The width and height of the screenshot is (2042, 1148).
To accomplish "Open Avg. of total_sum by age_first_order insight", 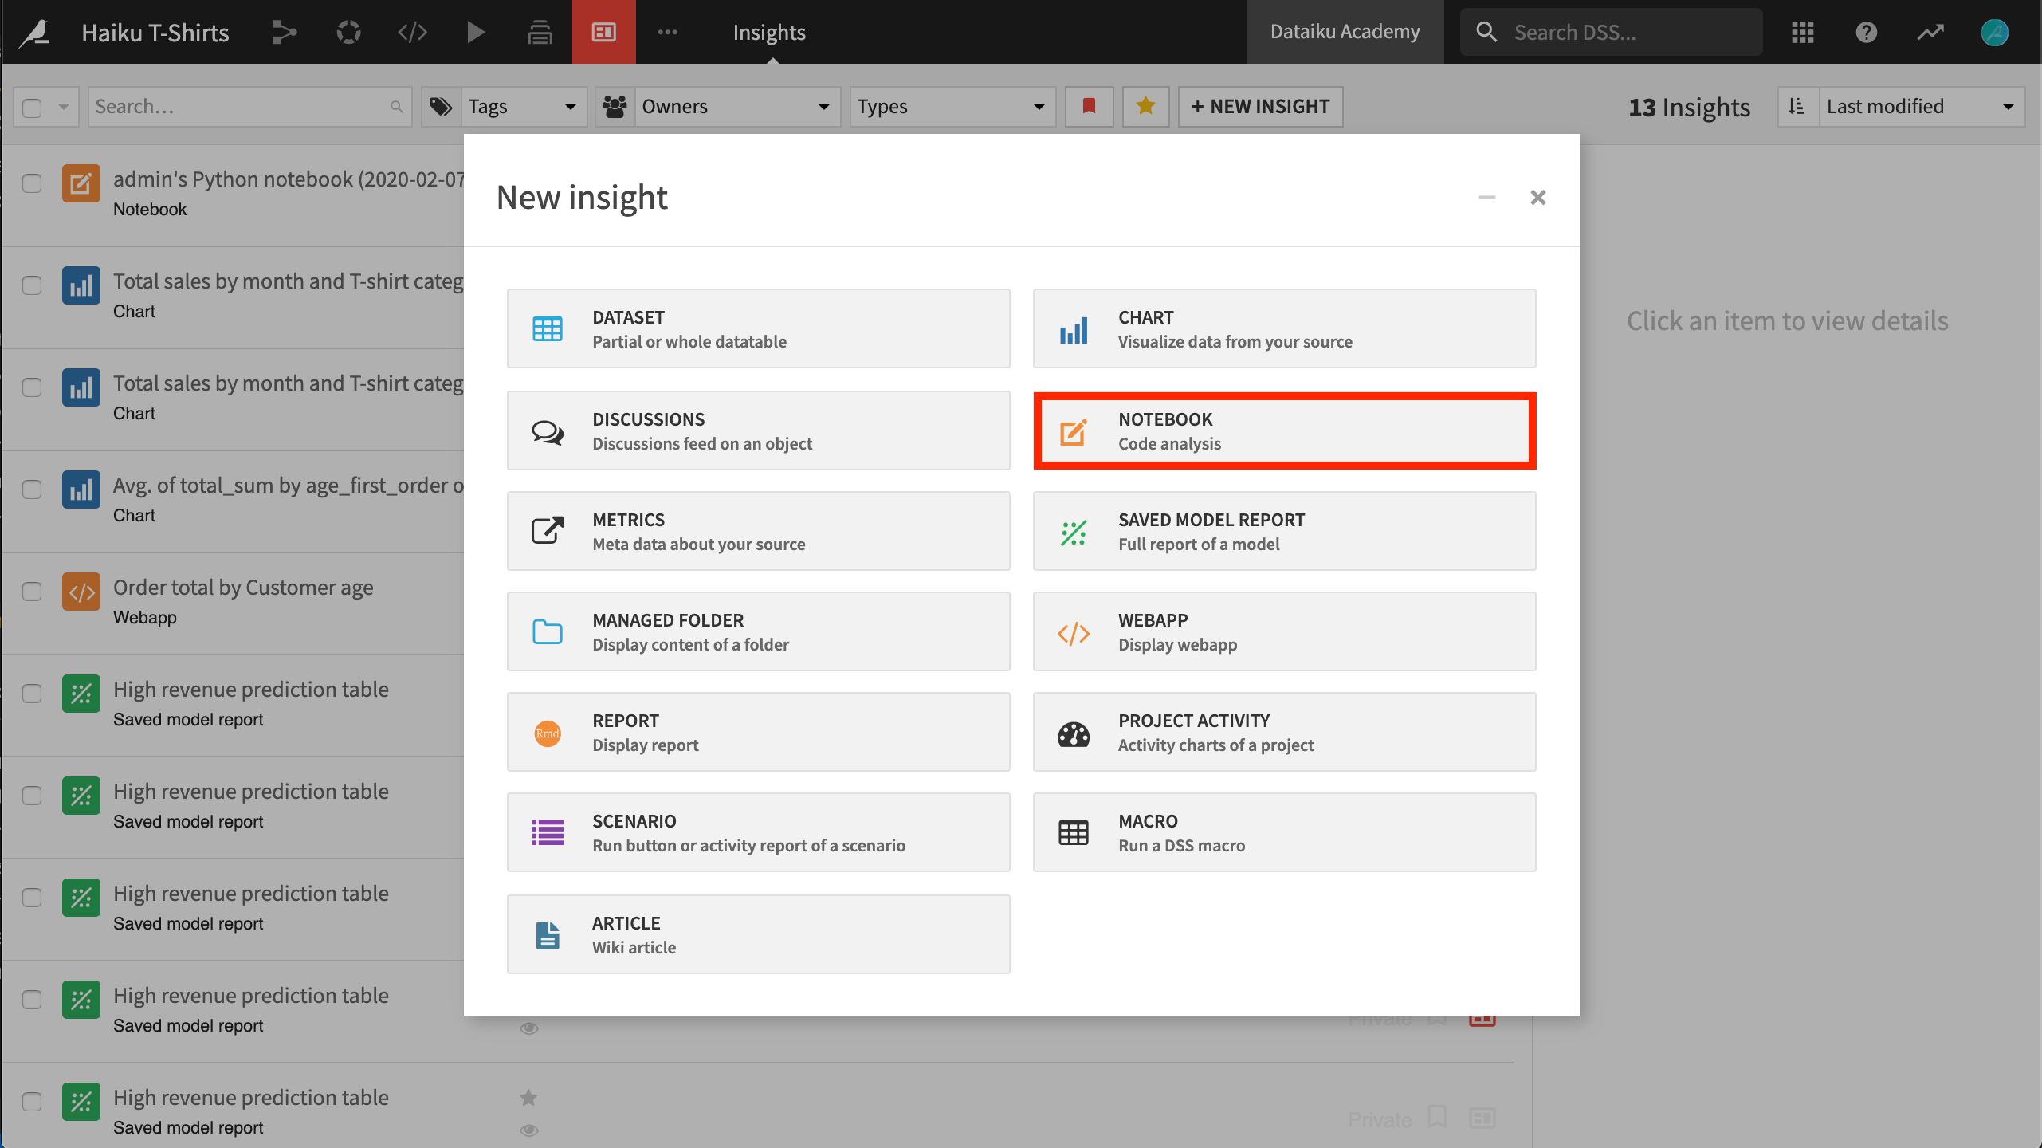I will pyautogui.click(x=289, y=486).
